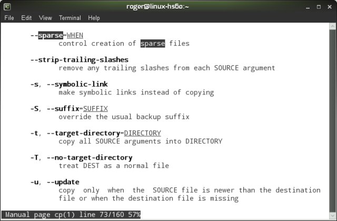
Task: Open the View menu
Action: 45,18
